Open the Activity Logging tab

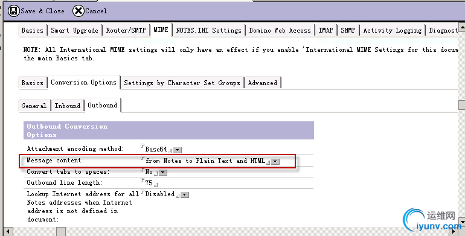[x=392, y=30]
